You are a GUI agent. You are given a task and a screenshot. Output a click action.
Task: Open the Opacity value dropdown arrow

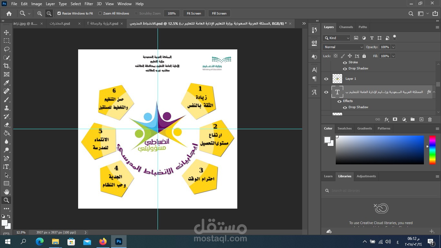393,47
